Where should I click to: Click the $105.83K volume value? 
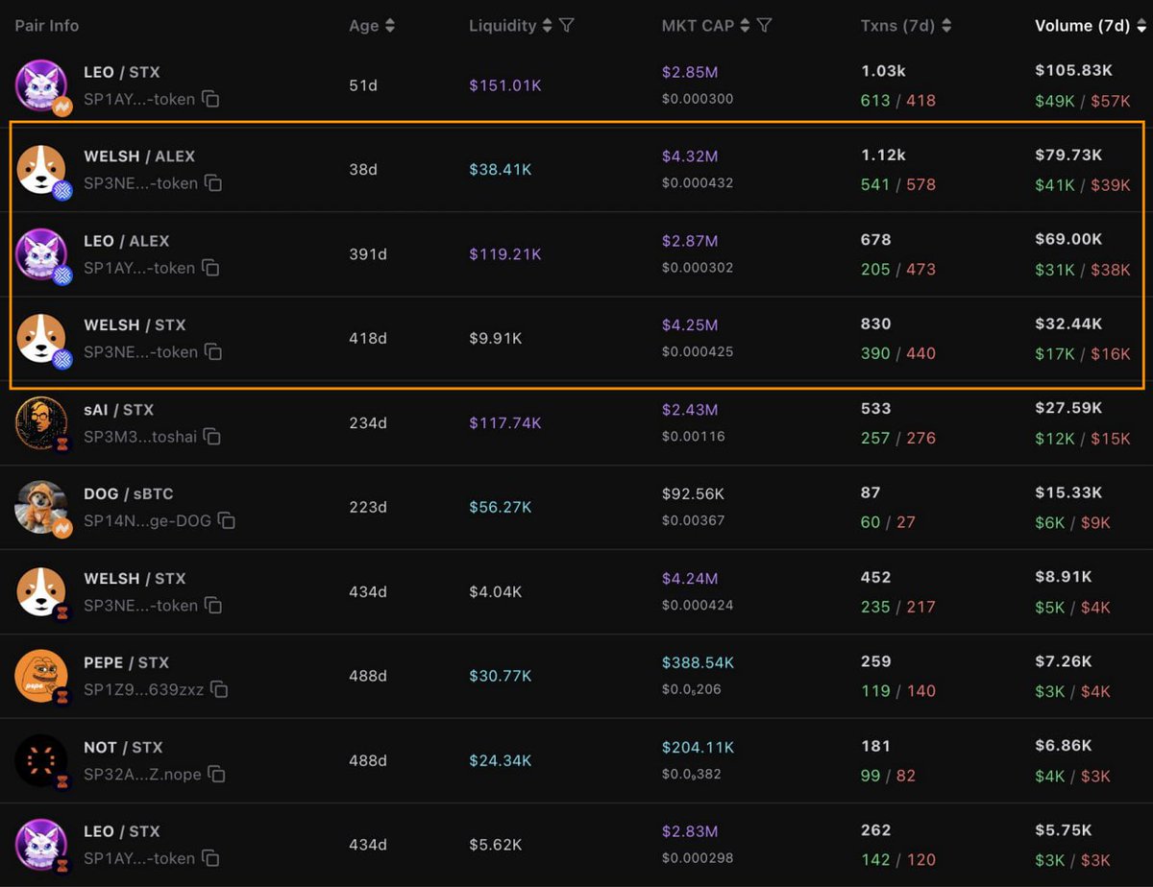1074,70
